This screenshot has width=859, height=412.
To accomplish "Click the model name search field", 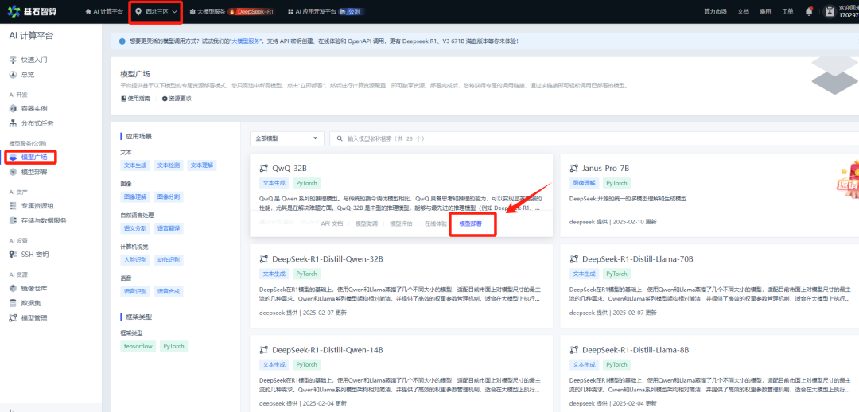I will coord(594,138).
